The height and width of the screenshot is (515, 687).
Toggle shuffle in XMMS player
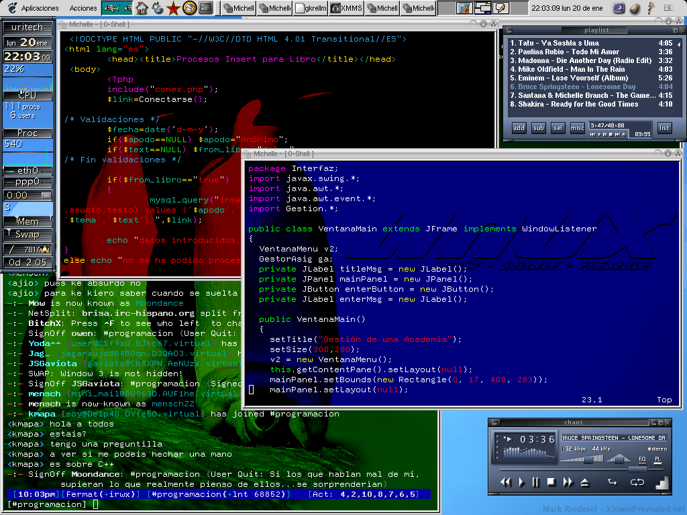point(613,482)
